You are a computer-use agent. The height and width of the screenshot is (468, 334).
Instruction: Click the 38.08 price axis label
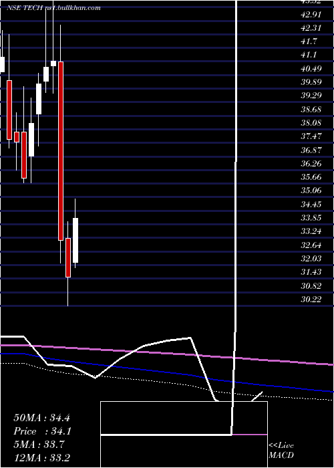(311, 122)
